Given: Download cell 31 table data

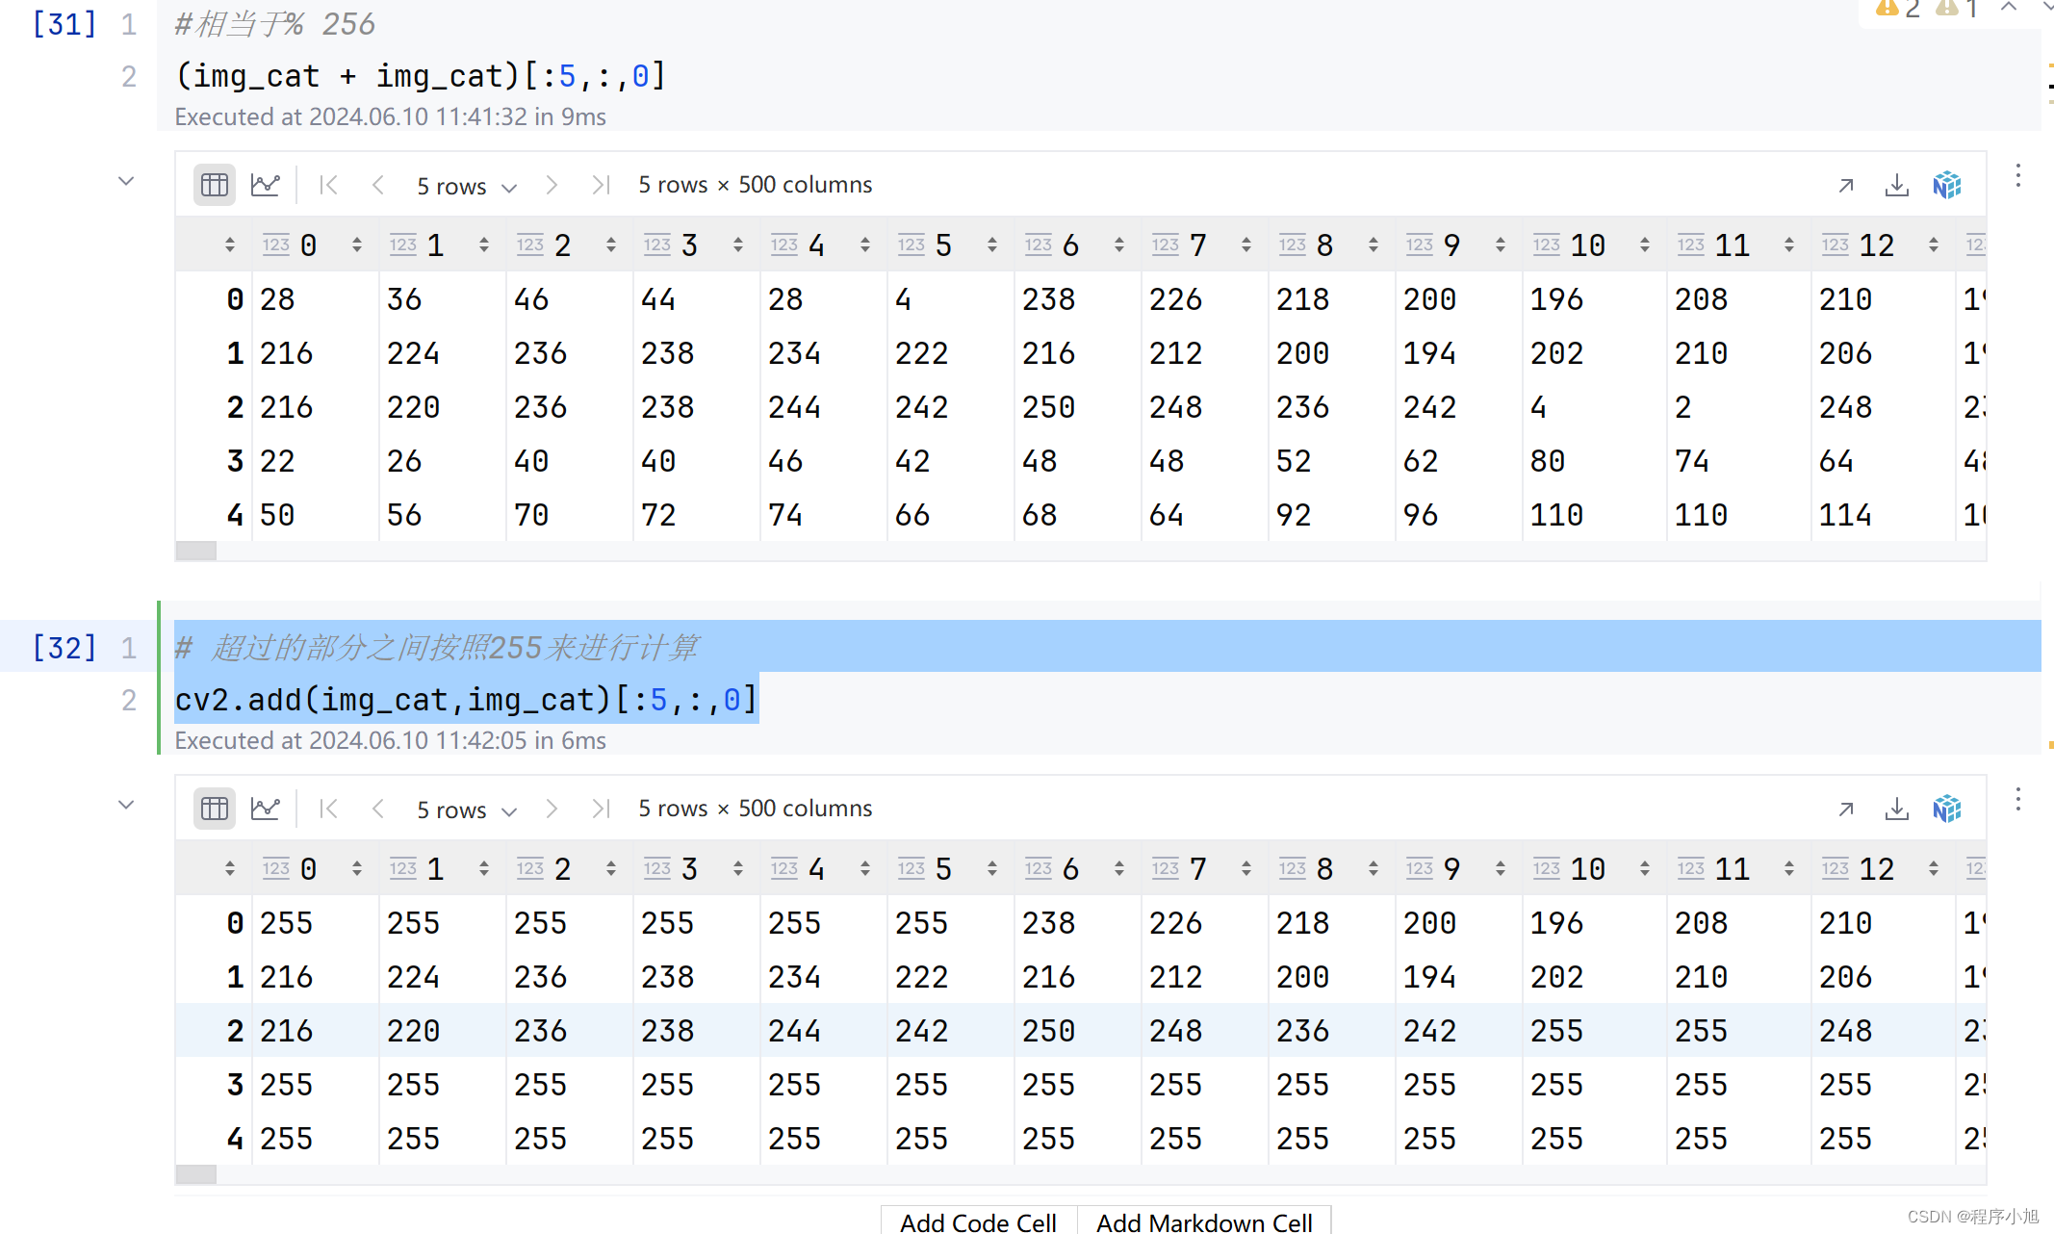Looking at the screenshot, I should click(1896, 185).
